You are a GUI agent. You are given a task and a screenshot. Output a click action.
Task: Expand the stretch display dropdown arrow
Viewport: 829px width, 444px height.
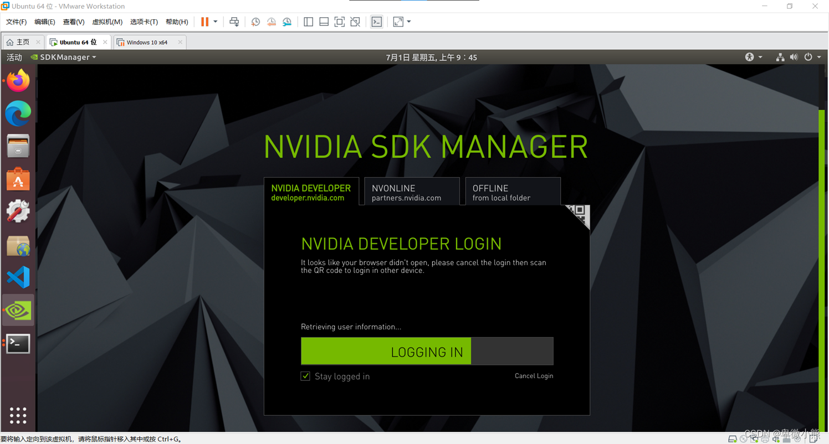tap(409, 22)
